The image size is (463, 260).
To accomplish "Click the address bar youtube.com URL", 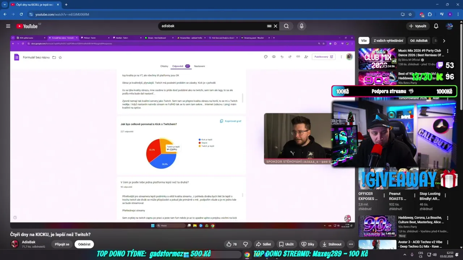I will 62,14.
